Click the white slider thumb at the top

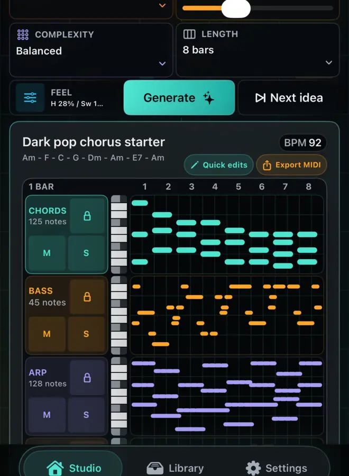pyautogui.click(x=236, y=8)
